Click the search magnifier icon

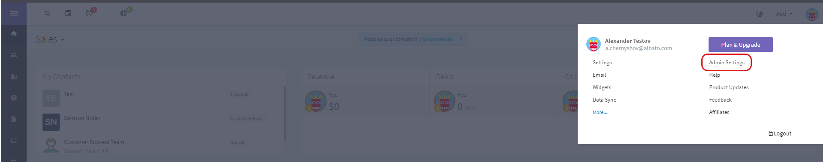(x=48, y=14)
